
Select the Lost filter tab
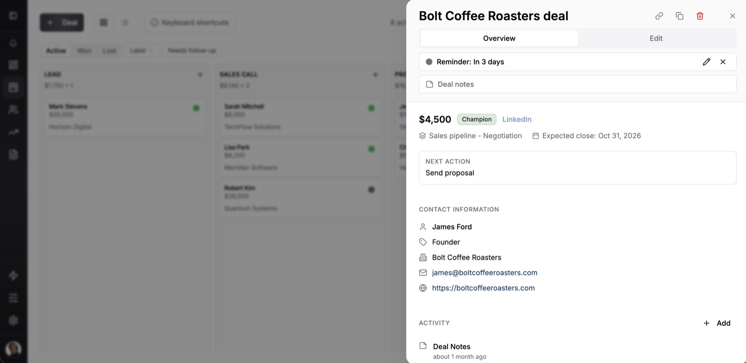pyautogui.click(x=109, y=50)
